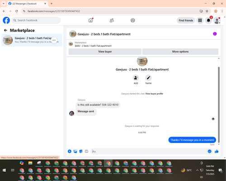Open emoji picker in message box
The width and height of the screenshot is (226, 181).
click(209, 151)
